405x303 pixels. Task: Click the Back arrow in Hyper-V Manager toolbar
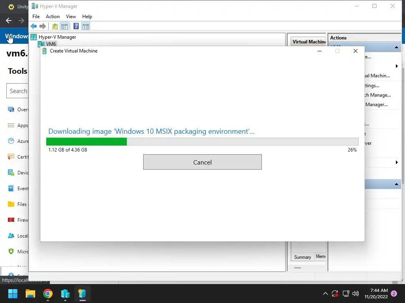[34, 26]
